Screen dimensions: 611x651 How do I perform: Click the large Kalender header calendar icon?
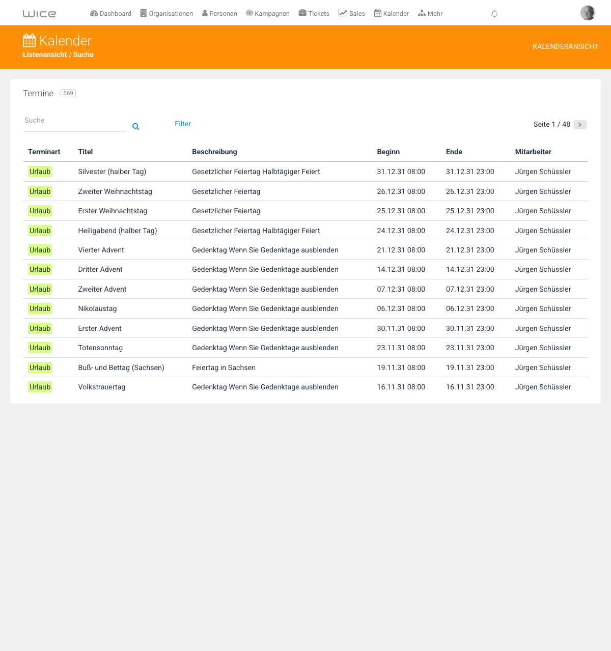30,40
